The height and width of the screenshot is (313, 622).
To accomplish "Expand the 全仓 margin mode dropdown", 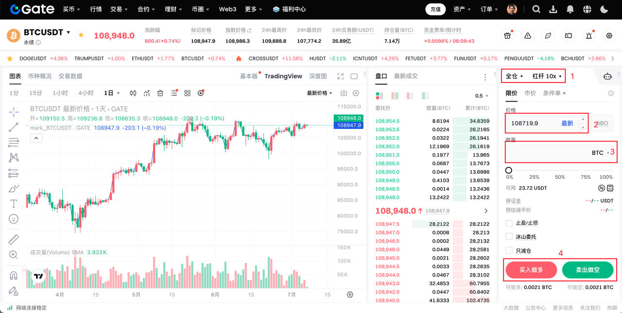I will [x=514, y=76].
